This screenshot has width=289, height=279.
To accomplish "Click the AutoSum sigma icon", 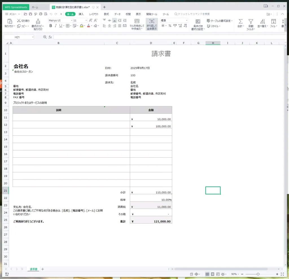I will (x=240, y=21).
